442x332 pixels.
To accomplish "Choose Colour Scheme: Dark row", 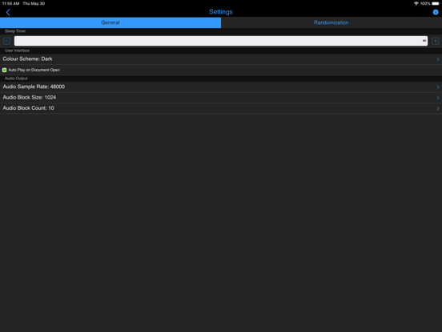I will (221, 59).
